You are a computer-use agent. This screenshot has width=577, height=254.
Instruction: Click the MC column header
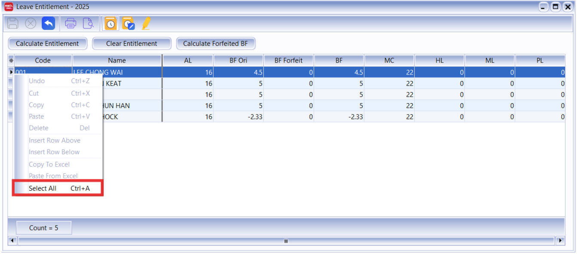pyautogui.click(x=389, y=60)
